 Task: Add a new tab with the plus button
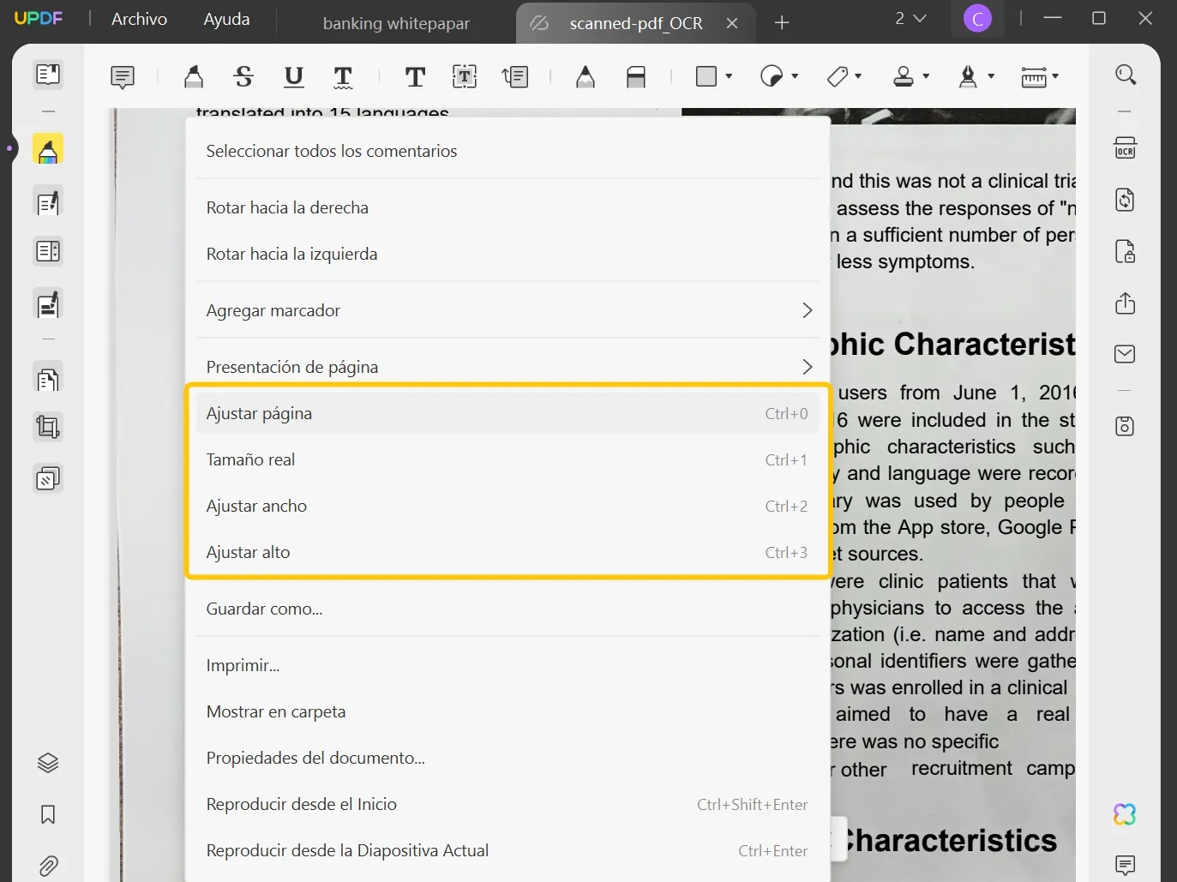pyautogui.click(x=782, y=23)
